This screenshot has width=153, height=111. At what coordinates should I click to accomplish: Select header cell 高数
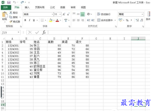point(54,42)
